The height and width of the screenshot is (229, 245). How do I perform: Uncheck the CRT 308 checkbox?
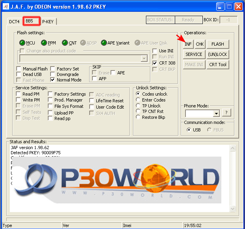155,63
